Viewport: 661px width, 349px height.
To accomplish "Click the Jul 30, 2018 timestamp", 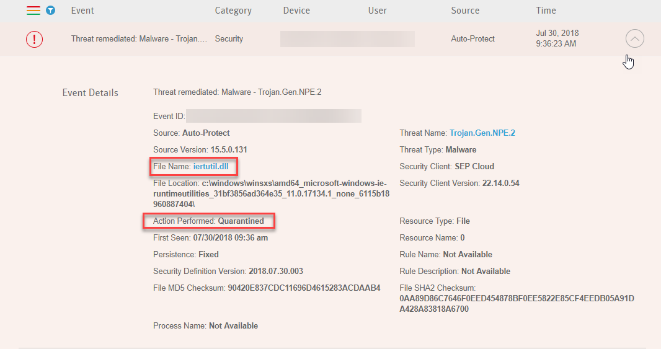I will pos(557,33).
